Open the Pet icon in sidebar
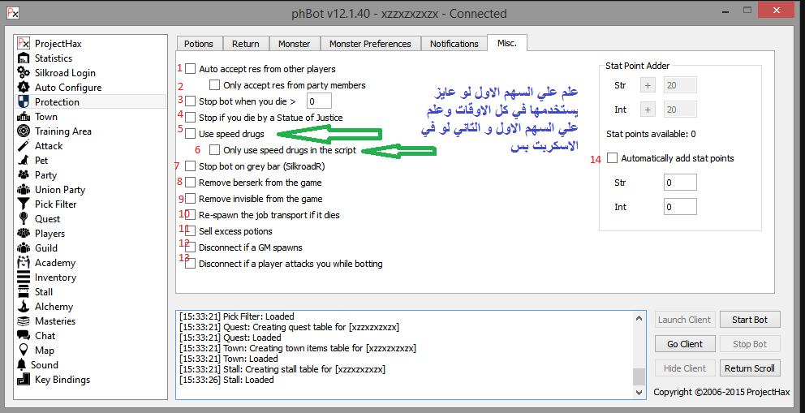This screenshot has width=805, height=413. 24,161
